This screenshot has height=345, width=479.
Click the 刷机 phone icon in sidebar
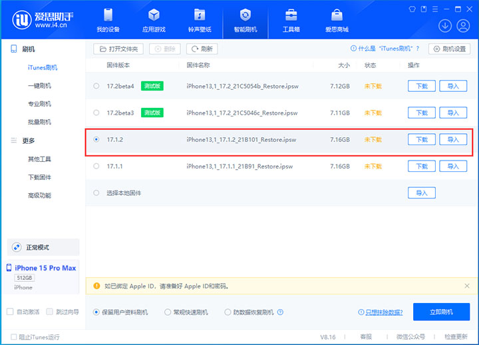[14, 49]
